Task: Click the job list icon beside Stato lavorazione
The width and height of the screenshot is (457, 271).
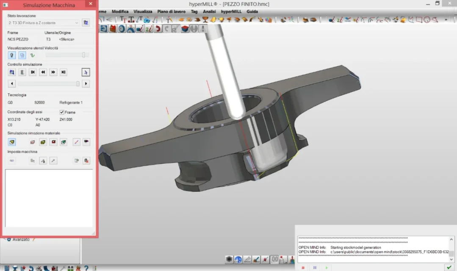Action: pyautogui.click(x=86, y=22)
